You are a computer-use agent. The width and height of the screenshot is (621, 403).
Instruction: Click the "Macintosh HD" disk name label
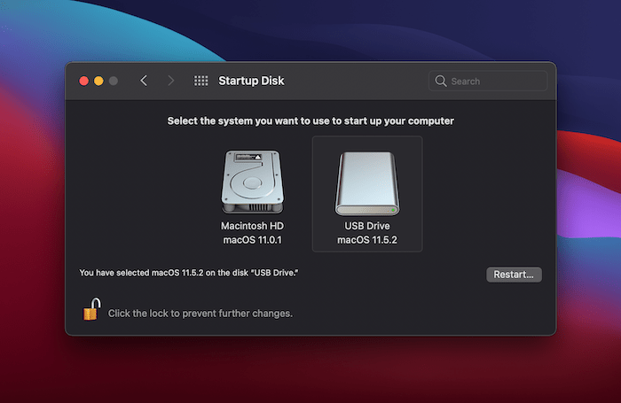252,226
